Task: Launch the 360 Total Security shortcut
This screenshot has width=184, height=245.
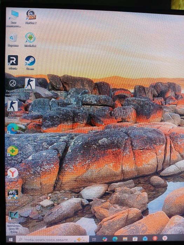Action: click(x=13, y=154)
